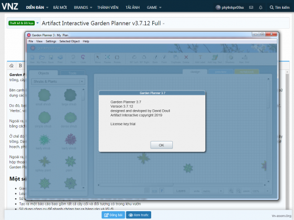This screenshot has height=220, width=294.
Task: Click the Redo arrow icon
Action: point(73,57)
